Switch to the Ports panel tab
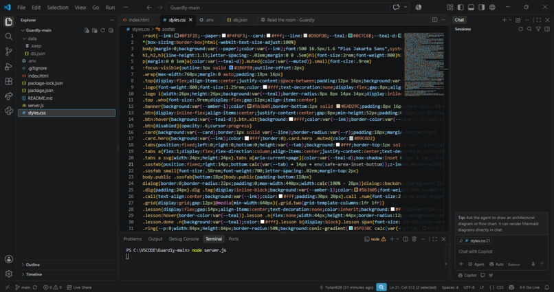Screen dimensions: 554x292 point(234,239)
